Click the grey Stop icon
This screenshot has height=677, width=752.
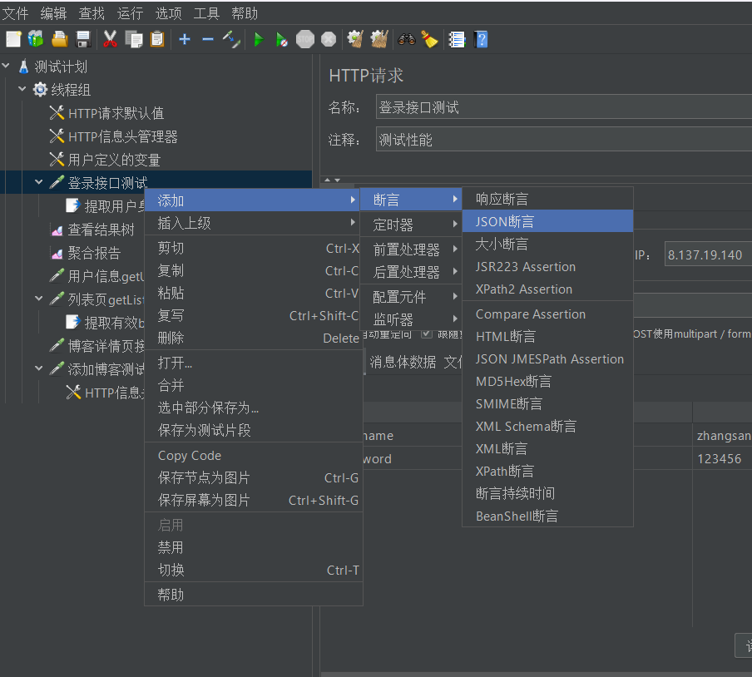click(305, 39)
